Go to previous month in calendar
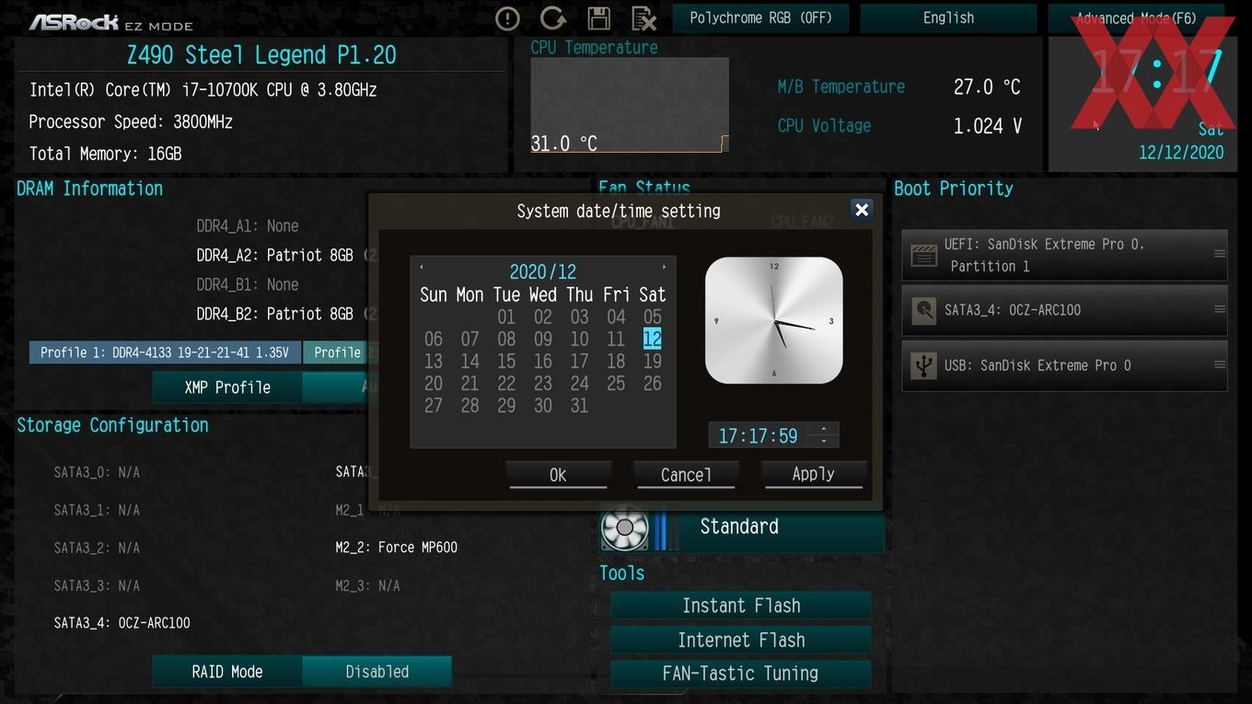1252x704 pixels. coord(422,268)
